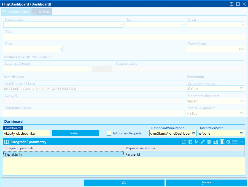Select the Typ aktivity row cell
Viewport: 248px width, 187px height.
[63, 154]
